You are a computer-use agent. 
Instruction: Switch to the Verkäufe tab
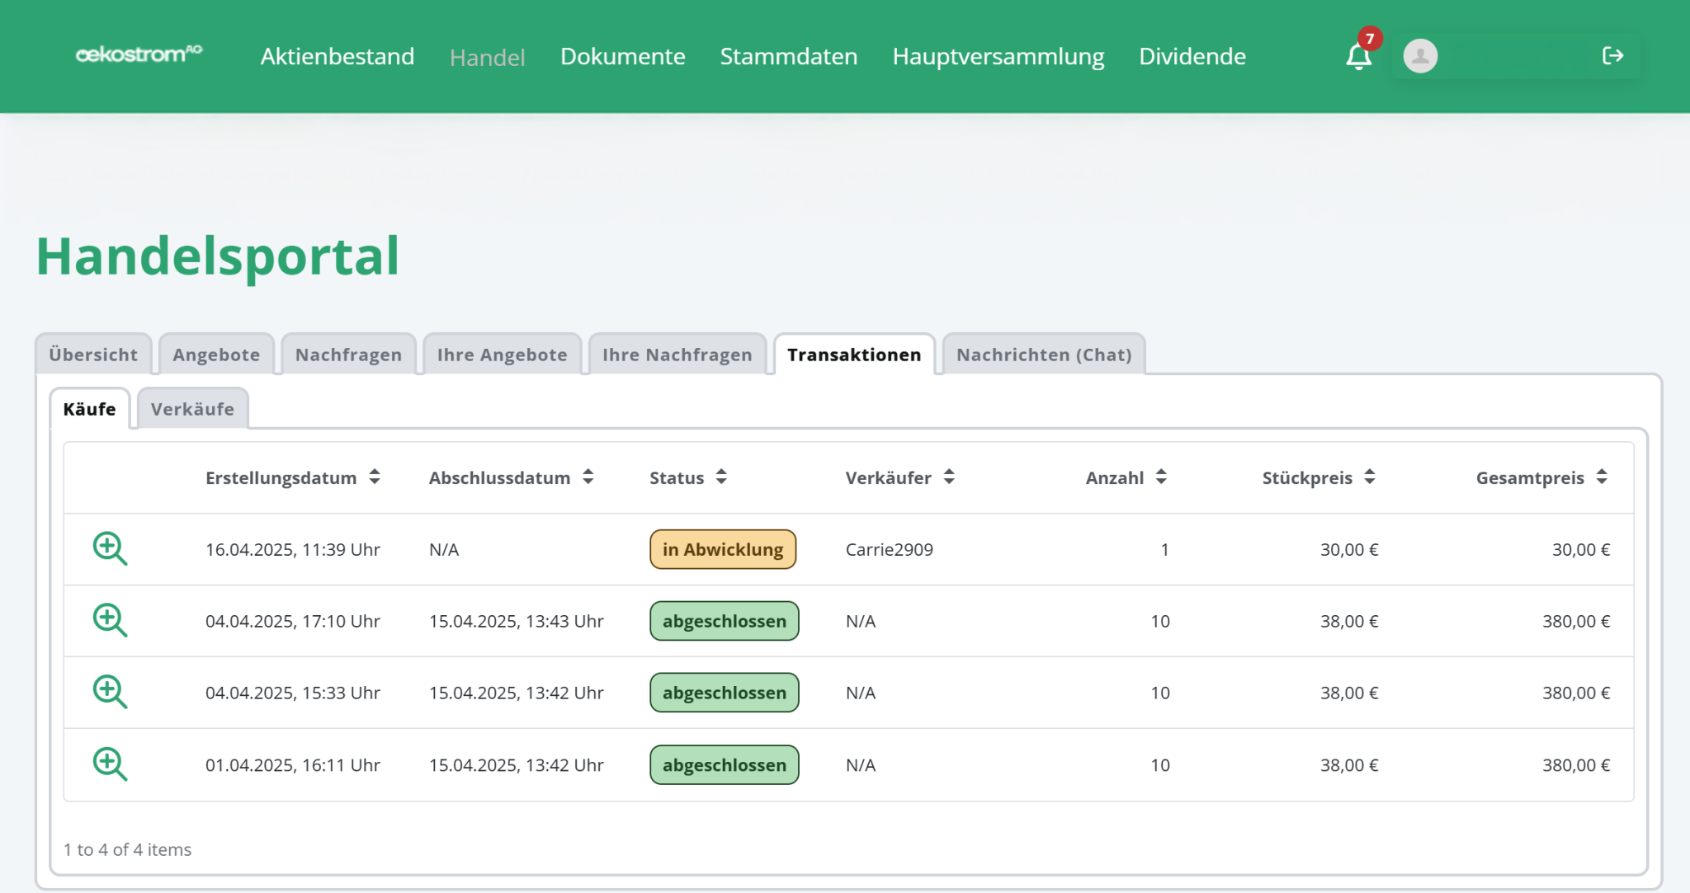(192, 409)
